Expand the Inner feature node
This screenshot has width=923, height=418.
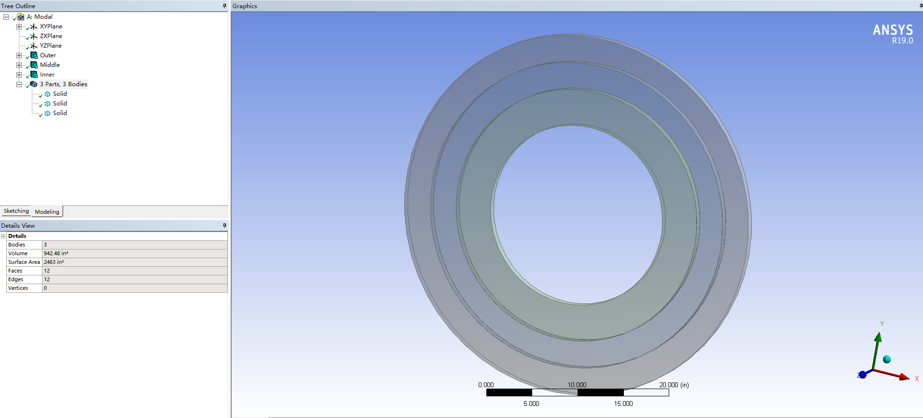(x=19, y=75)
